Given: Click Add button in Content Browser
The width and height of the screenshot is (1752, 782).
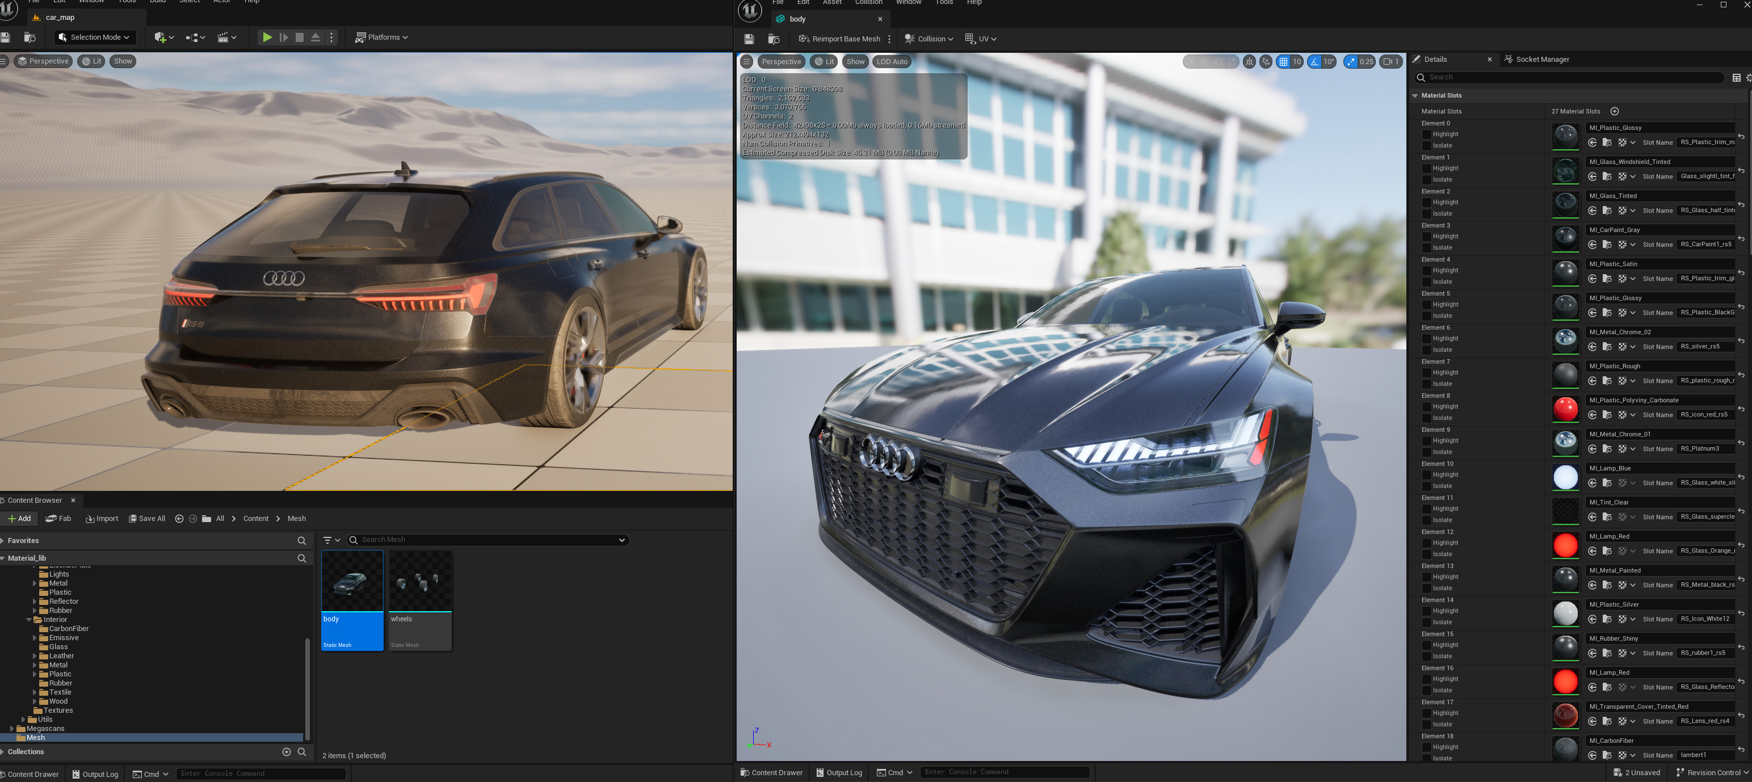Looking at the screenshot, I should [x=19, y=519].
